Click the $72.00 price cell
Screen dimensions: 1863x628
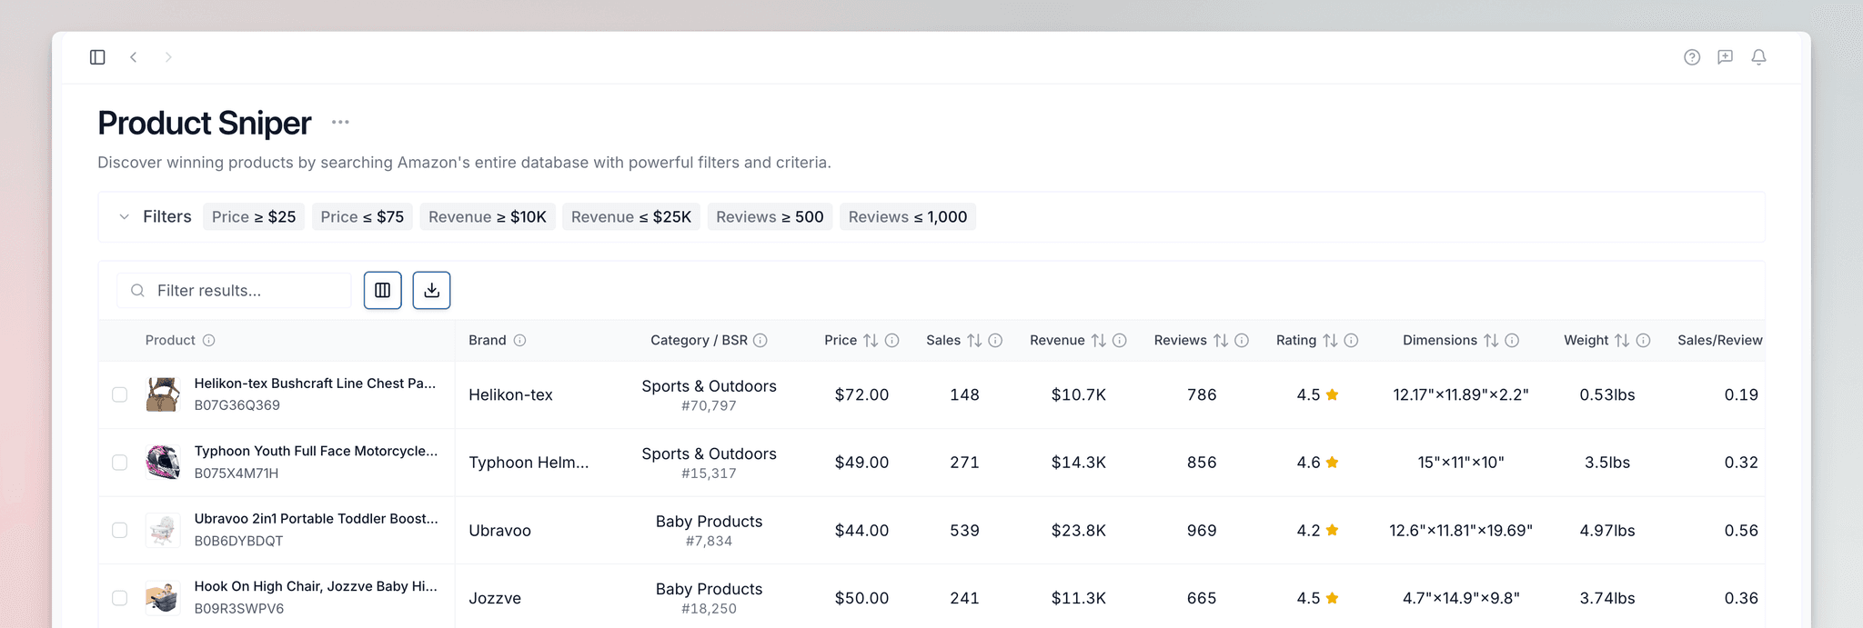point(861,394)
